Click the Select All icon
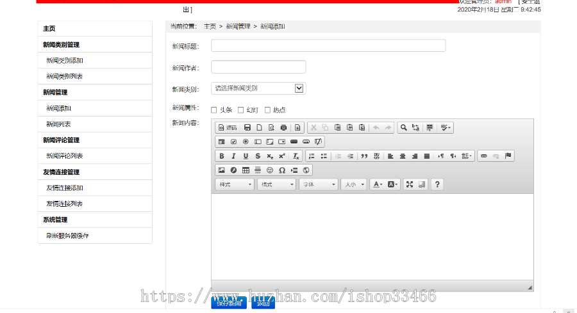 pyautogui.click(x=430, y=127)
